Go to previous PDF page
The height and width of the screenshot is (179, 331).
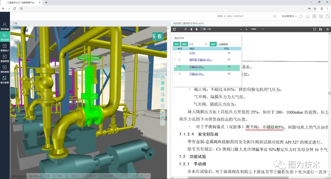coord(191,29)
